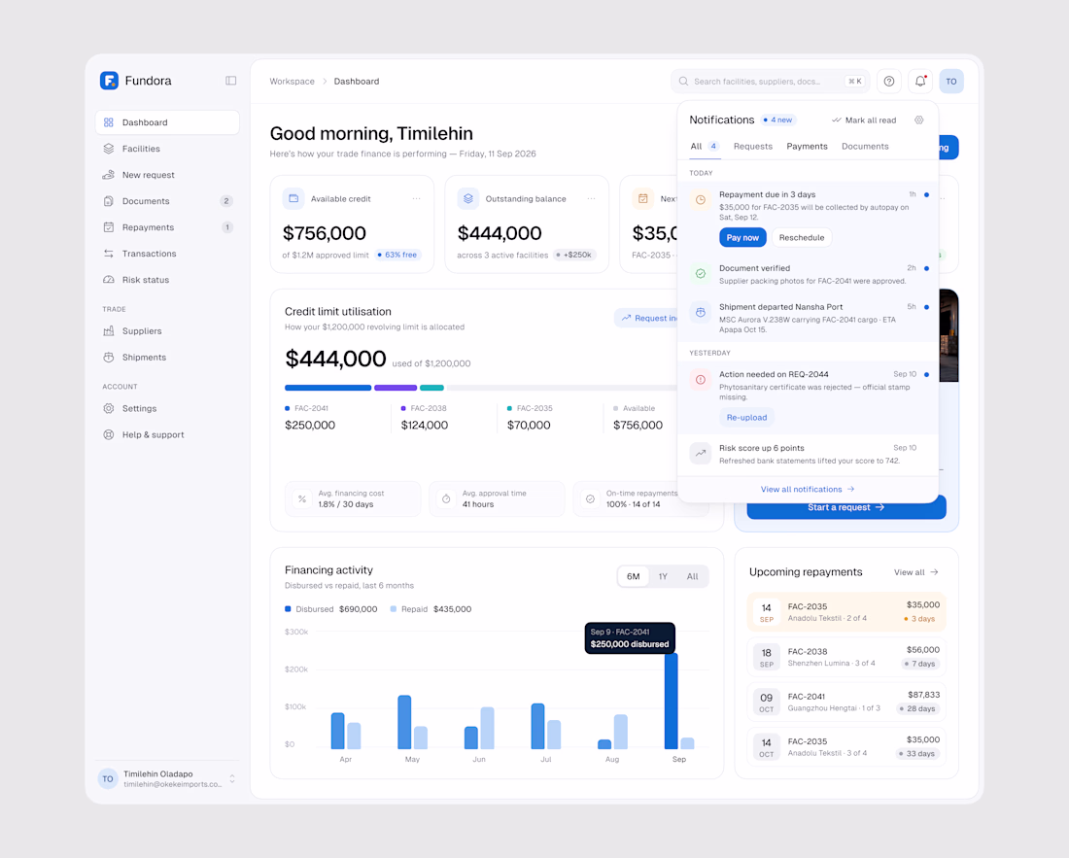
Task: Open the TO profile avatar menu
Action: pos(951,81)
